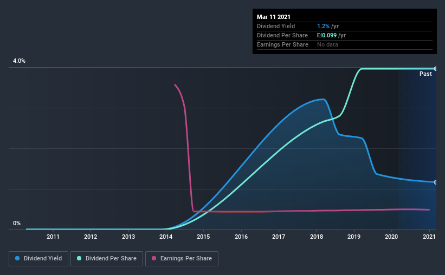The image size is (445, 275).
Task: Click the teal Dividend Per Share legend dot
Action: [x=79, y=258]
